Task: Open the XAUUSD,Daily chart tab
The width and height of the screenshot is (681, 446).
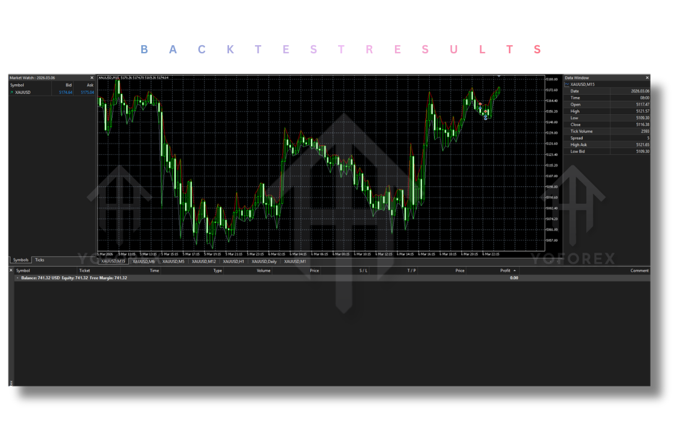Action: point(264,261)
